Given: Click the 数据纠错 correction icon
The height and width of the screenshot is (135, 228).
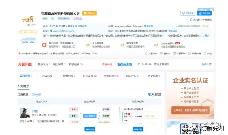Looking at the screenshot, I should [190, 53].
